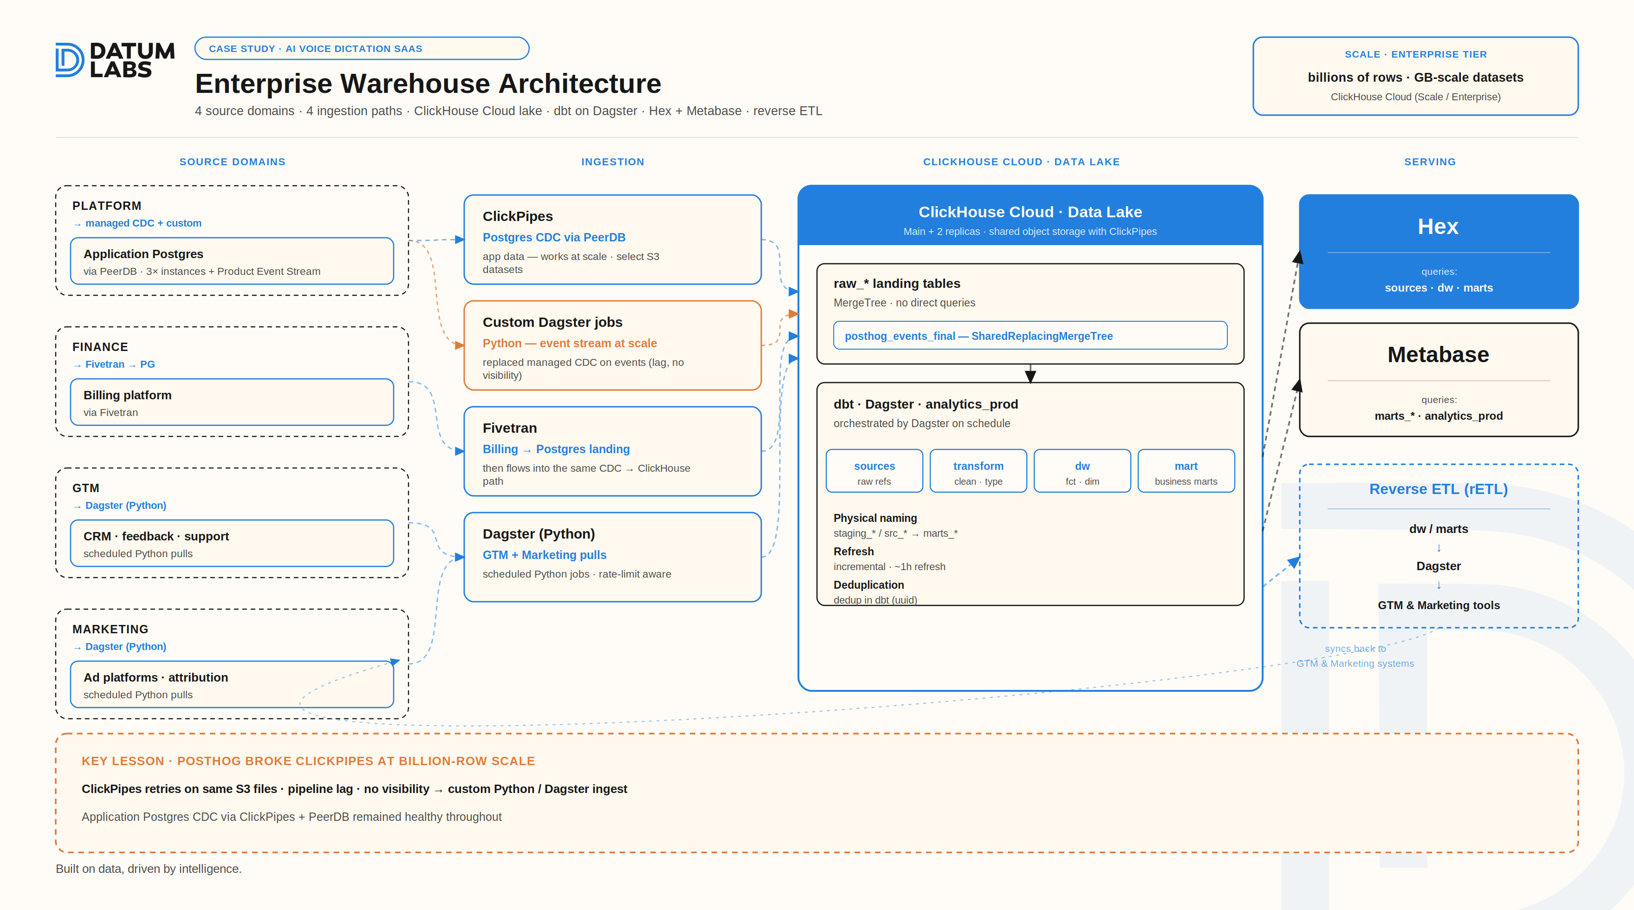Click the GTM domain label
Screen dimensions: 1634x910
[85, 488]
